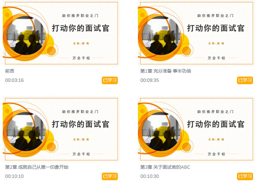257x186 pixels.
Task: Open the 第2章 成就自己从第一印象开始 thumbnail
Action: [x=61, y=129]
